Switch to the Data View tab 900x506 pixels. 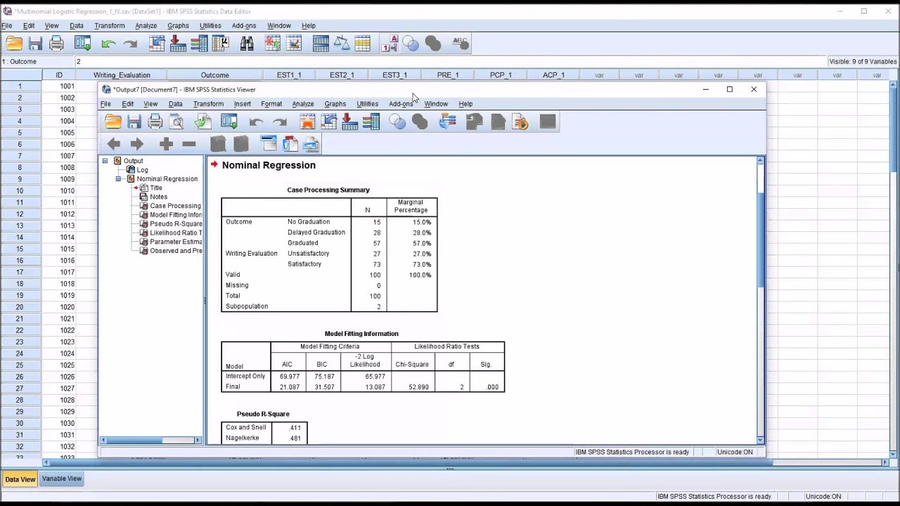coord(20,479)
